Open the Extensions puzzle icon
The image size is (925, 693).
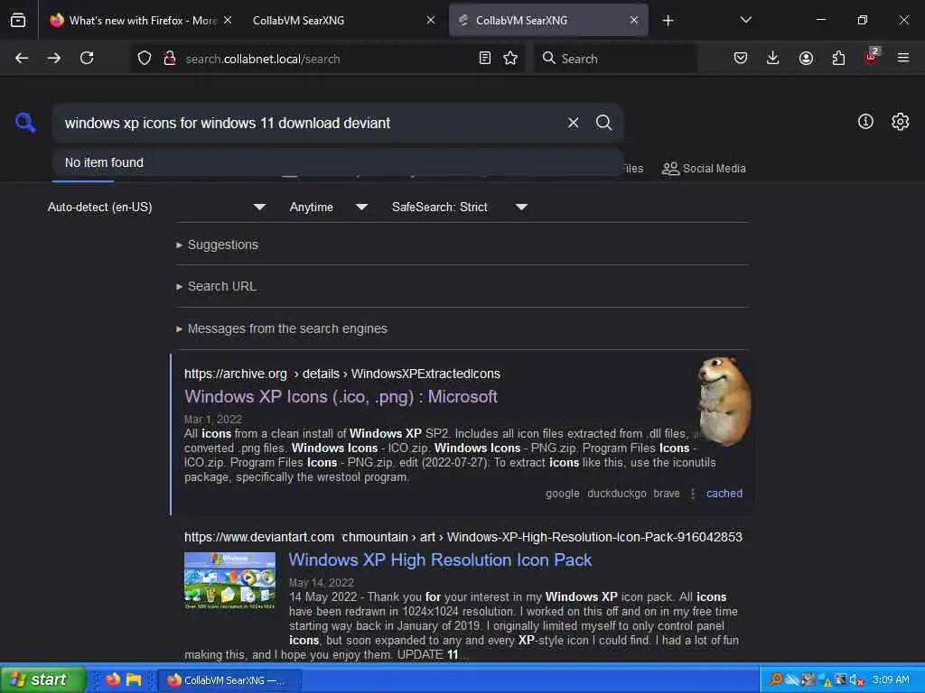tap(838, 58)
